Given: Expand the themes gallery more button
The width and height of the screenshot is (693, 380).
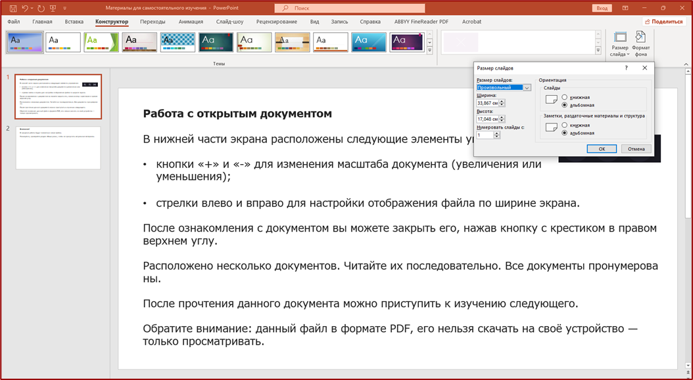Looking at the screenshot, I should pyautogui.click(x=430, y=51).
